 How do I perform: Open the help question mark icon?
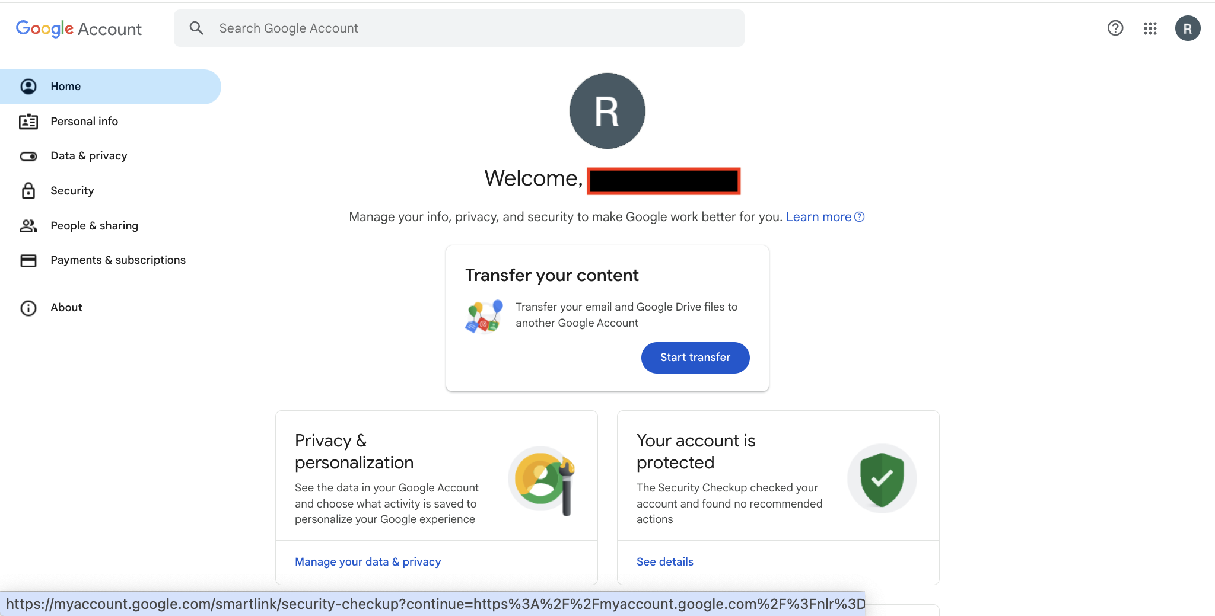pyautogui.click(x=1115, y=28)
